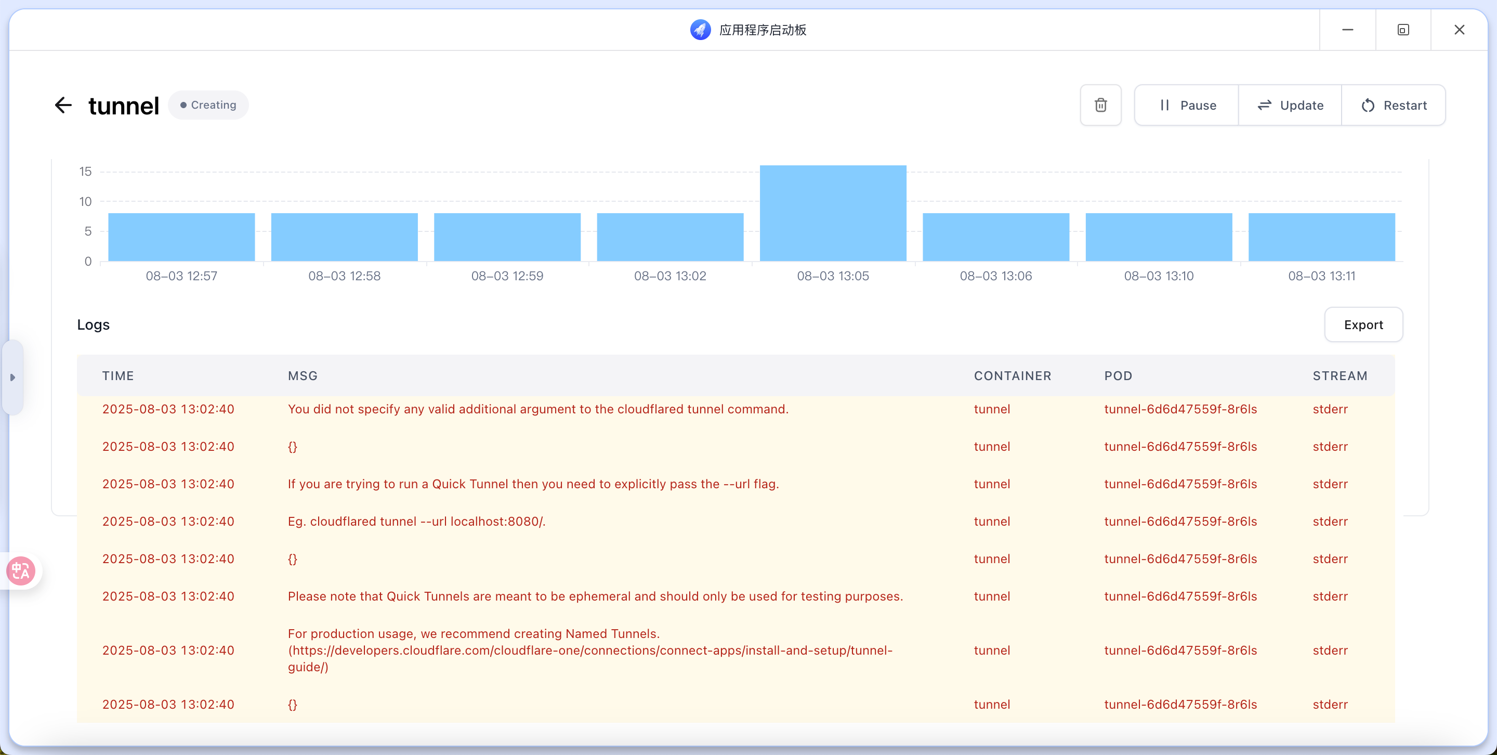Open Update for the tunnel app

click(1290, 105)
